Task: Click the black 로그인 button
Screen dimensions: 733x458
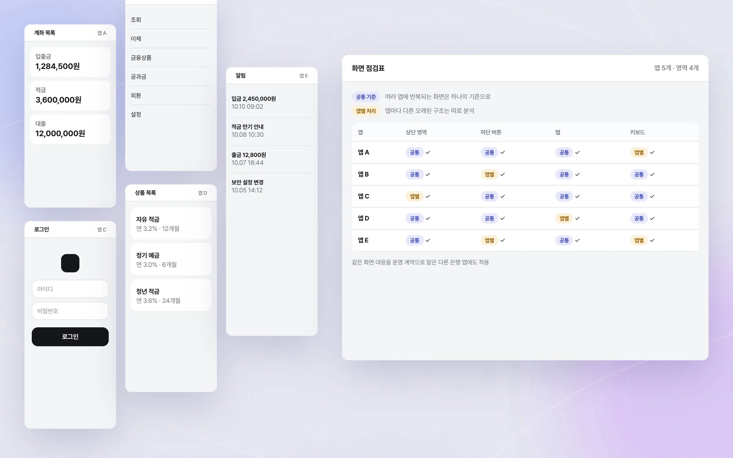Action: (70, 336)
